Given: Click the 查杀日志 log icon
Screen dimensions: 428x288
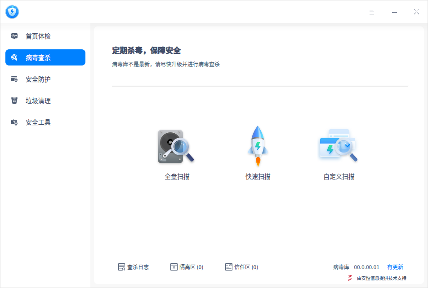Looking at the screenshot, I should (121, 267).
